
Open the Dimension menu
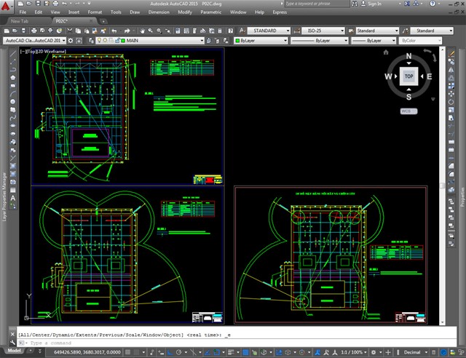click(x=159, y=12)
